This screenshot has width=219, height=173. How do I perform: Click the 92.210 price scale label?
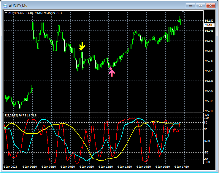(x=209, y=111)
